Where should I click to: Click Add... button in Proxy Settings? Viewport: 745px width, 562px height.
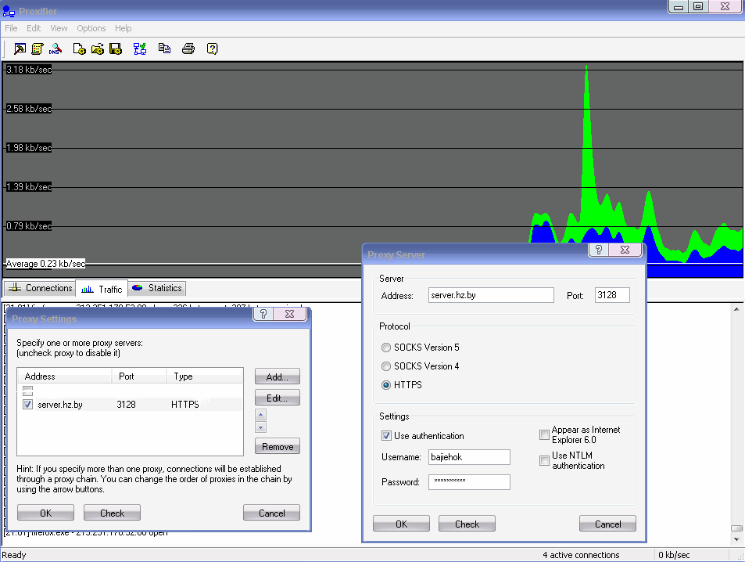pos(277,376)
